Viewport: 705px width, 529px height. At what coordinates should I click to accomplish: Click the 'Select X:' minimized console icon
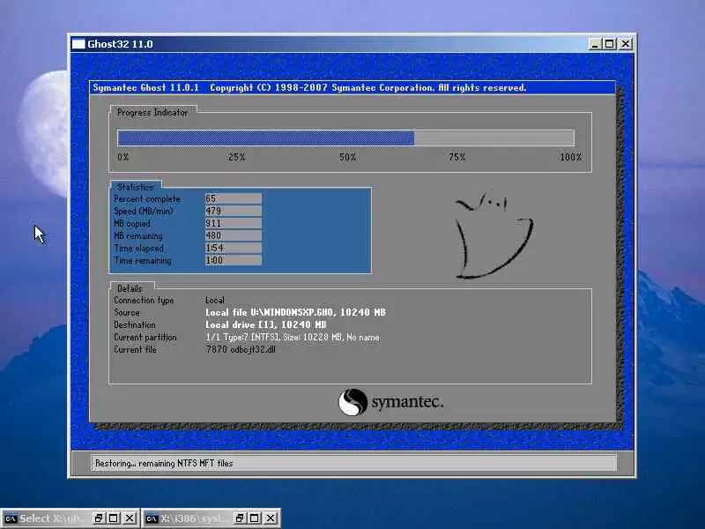point(11,518)
